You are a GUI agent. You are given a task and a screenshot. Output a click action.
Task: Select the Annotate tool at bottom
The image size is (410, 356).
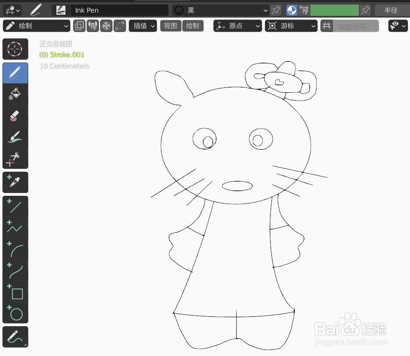(15, 337)
